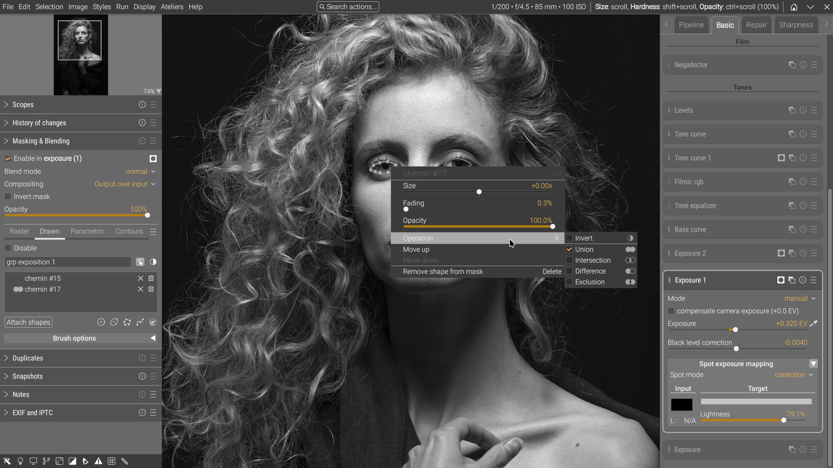Click the light bulb icon in bottom toolbar

[x=20, y=461]
